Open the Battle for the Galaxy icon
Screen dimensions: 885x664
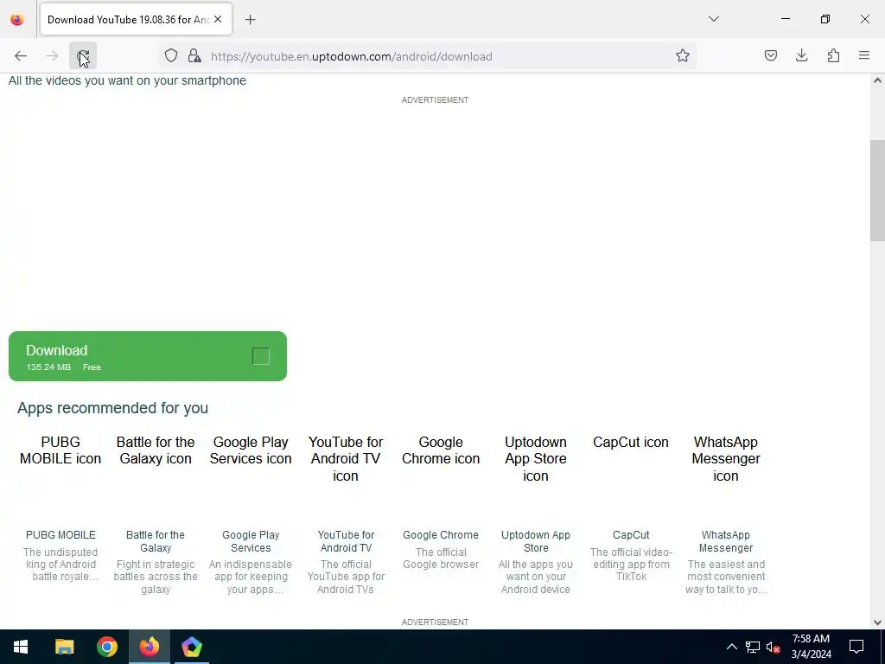pos(156,450)
